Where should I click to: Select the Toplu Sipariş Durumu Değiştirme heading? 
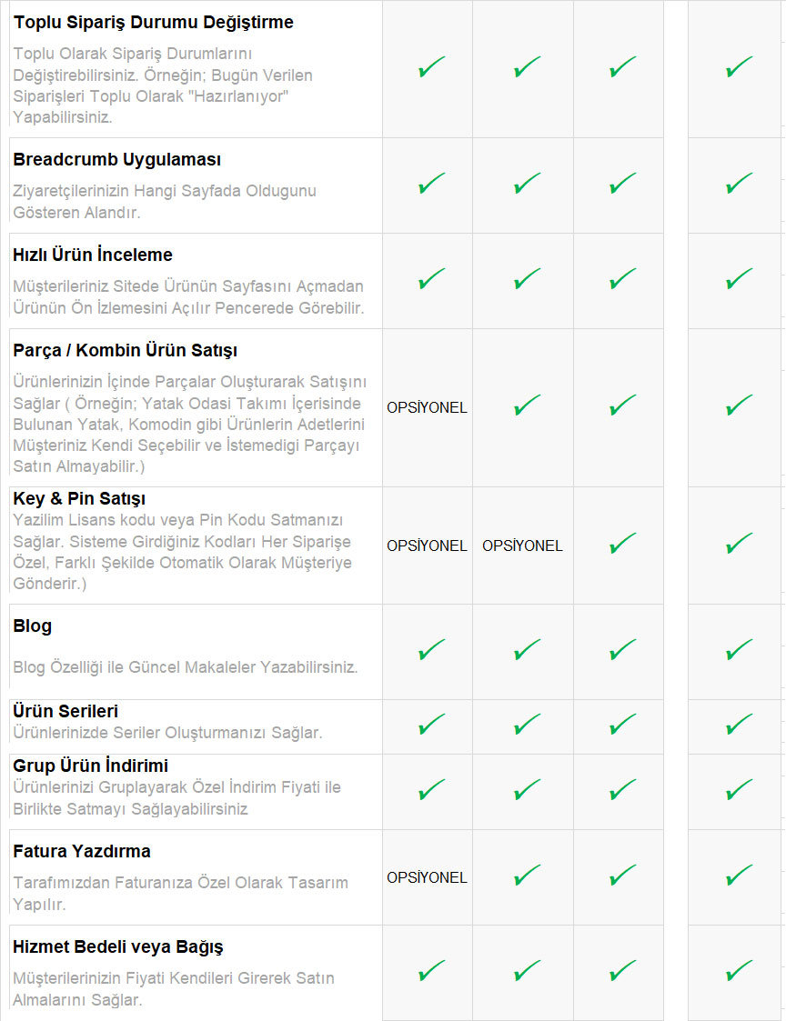[153, 23]
